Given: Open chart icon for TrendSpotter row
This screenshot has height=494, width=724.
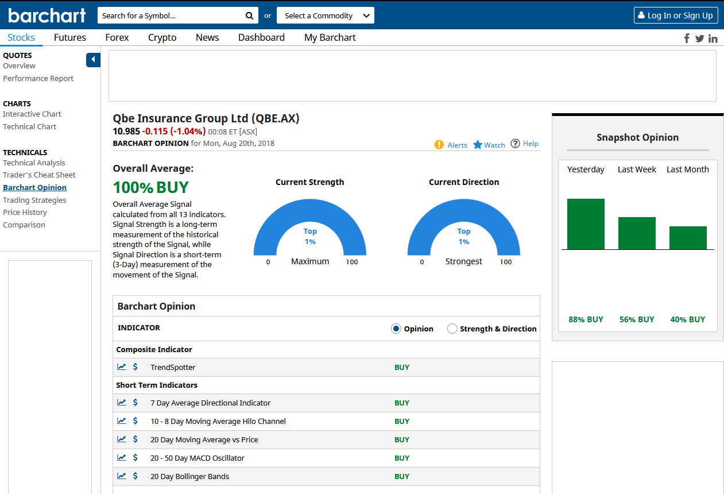Looking at the screenshot, I should point(122,367).
